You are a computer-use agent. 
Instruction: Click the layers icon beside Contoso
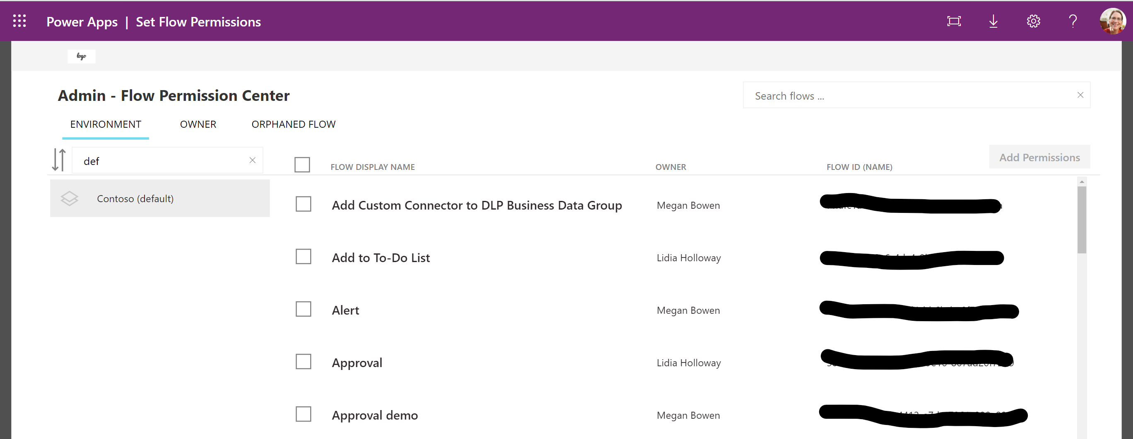coord(70,198)
